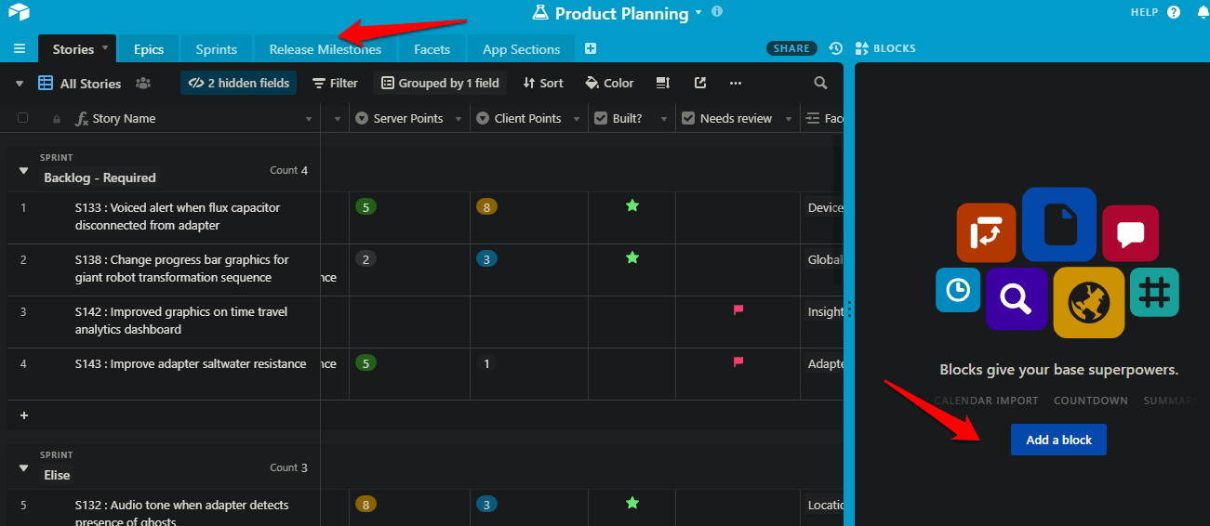1210x526 pixels.
Task: Switch to the Facets tab
Action: (x=432, y=49)
